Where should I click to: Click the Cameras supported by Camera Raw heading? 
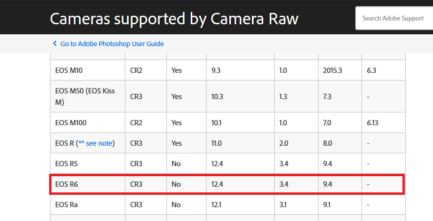[174, 18]
